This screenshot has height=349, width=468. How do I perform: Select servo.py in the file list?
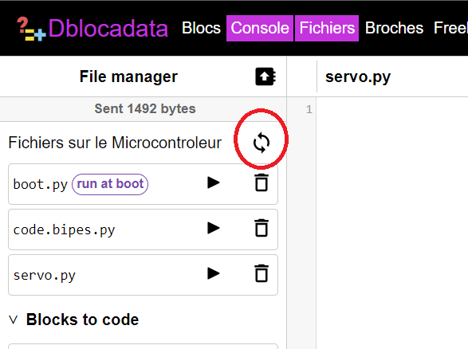pyautogui.click(x=44, y=276)
